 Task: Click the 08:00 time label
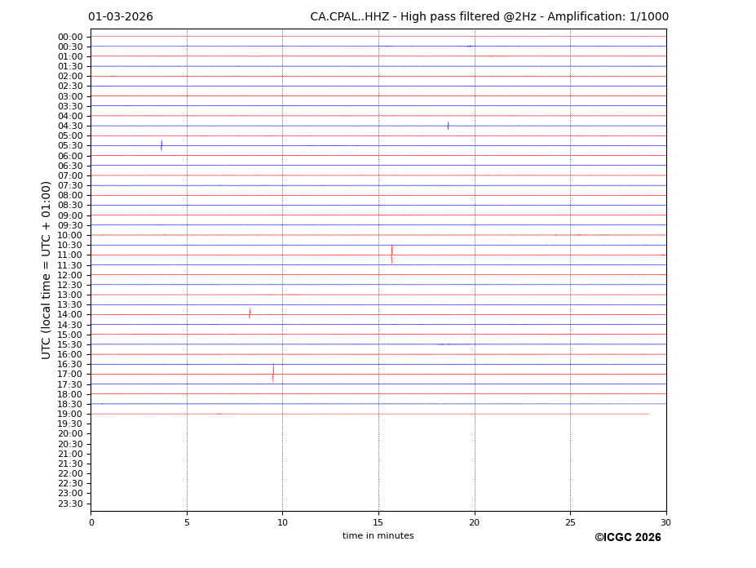[x=70, y=195]
